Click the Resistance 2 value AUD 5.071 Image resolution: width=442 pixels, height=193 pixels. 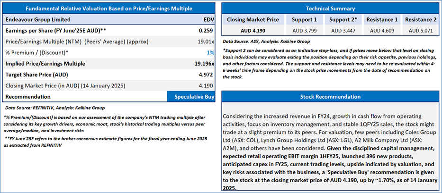(x=421, y=31)
